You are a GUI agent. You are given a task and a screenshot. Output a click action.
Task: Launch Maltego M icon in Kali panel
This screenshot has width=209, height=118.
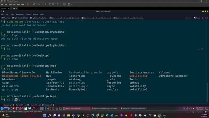point(30,108)
